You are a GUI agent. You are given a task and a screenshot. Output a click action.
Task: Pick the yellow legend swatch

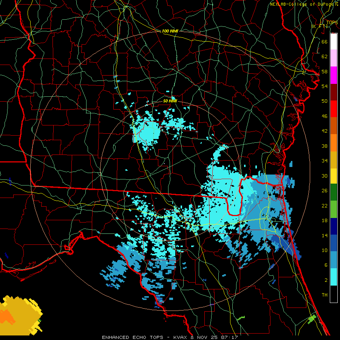[334, 176]
